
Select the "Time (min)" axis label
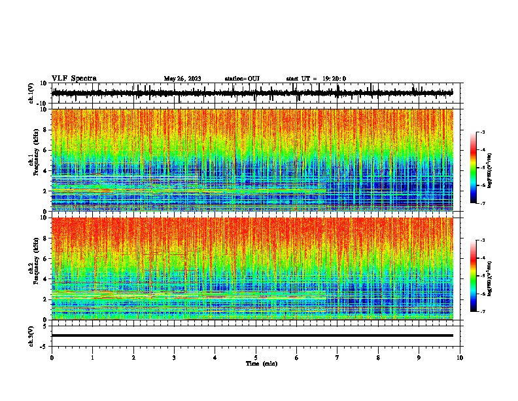(x=262, y=364)
